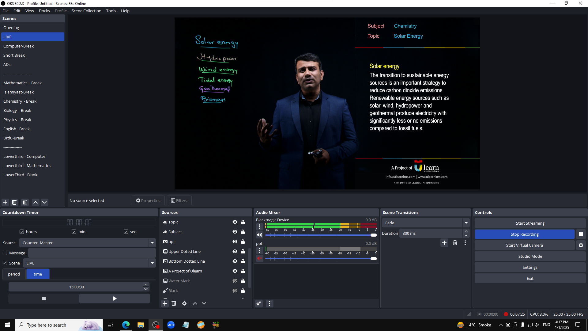The width and height of the screenshot is (588, 331).
Task: Switch to period tab in Countdown Timer
Action: [x=14, y=274]
